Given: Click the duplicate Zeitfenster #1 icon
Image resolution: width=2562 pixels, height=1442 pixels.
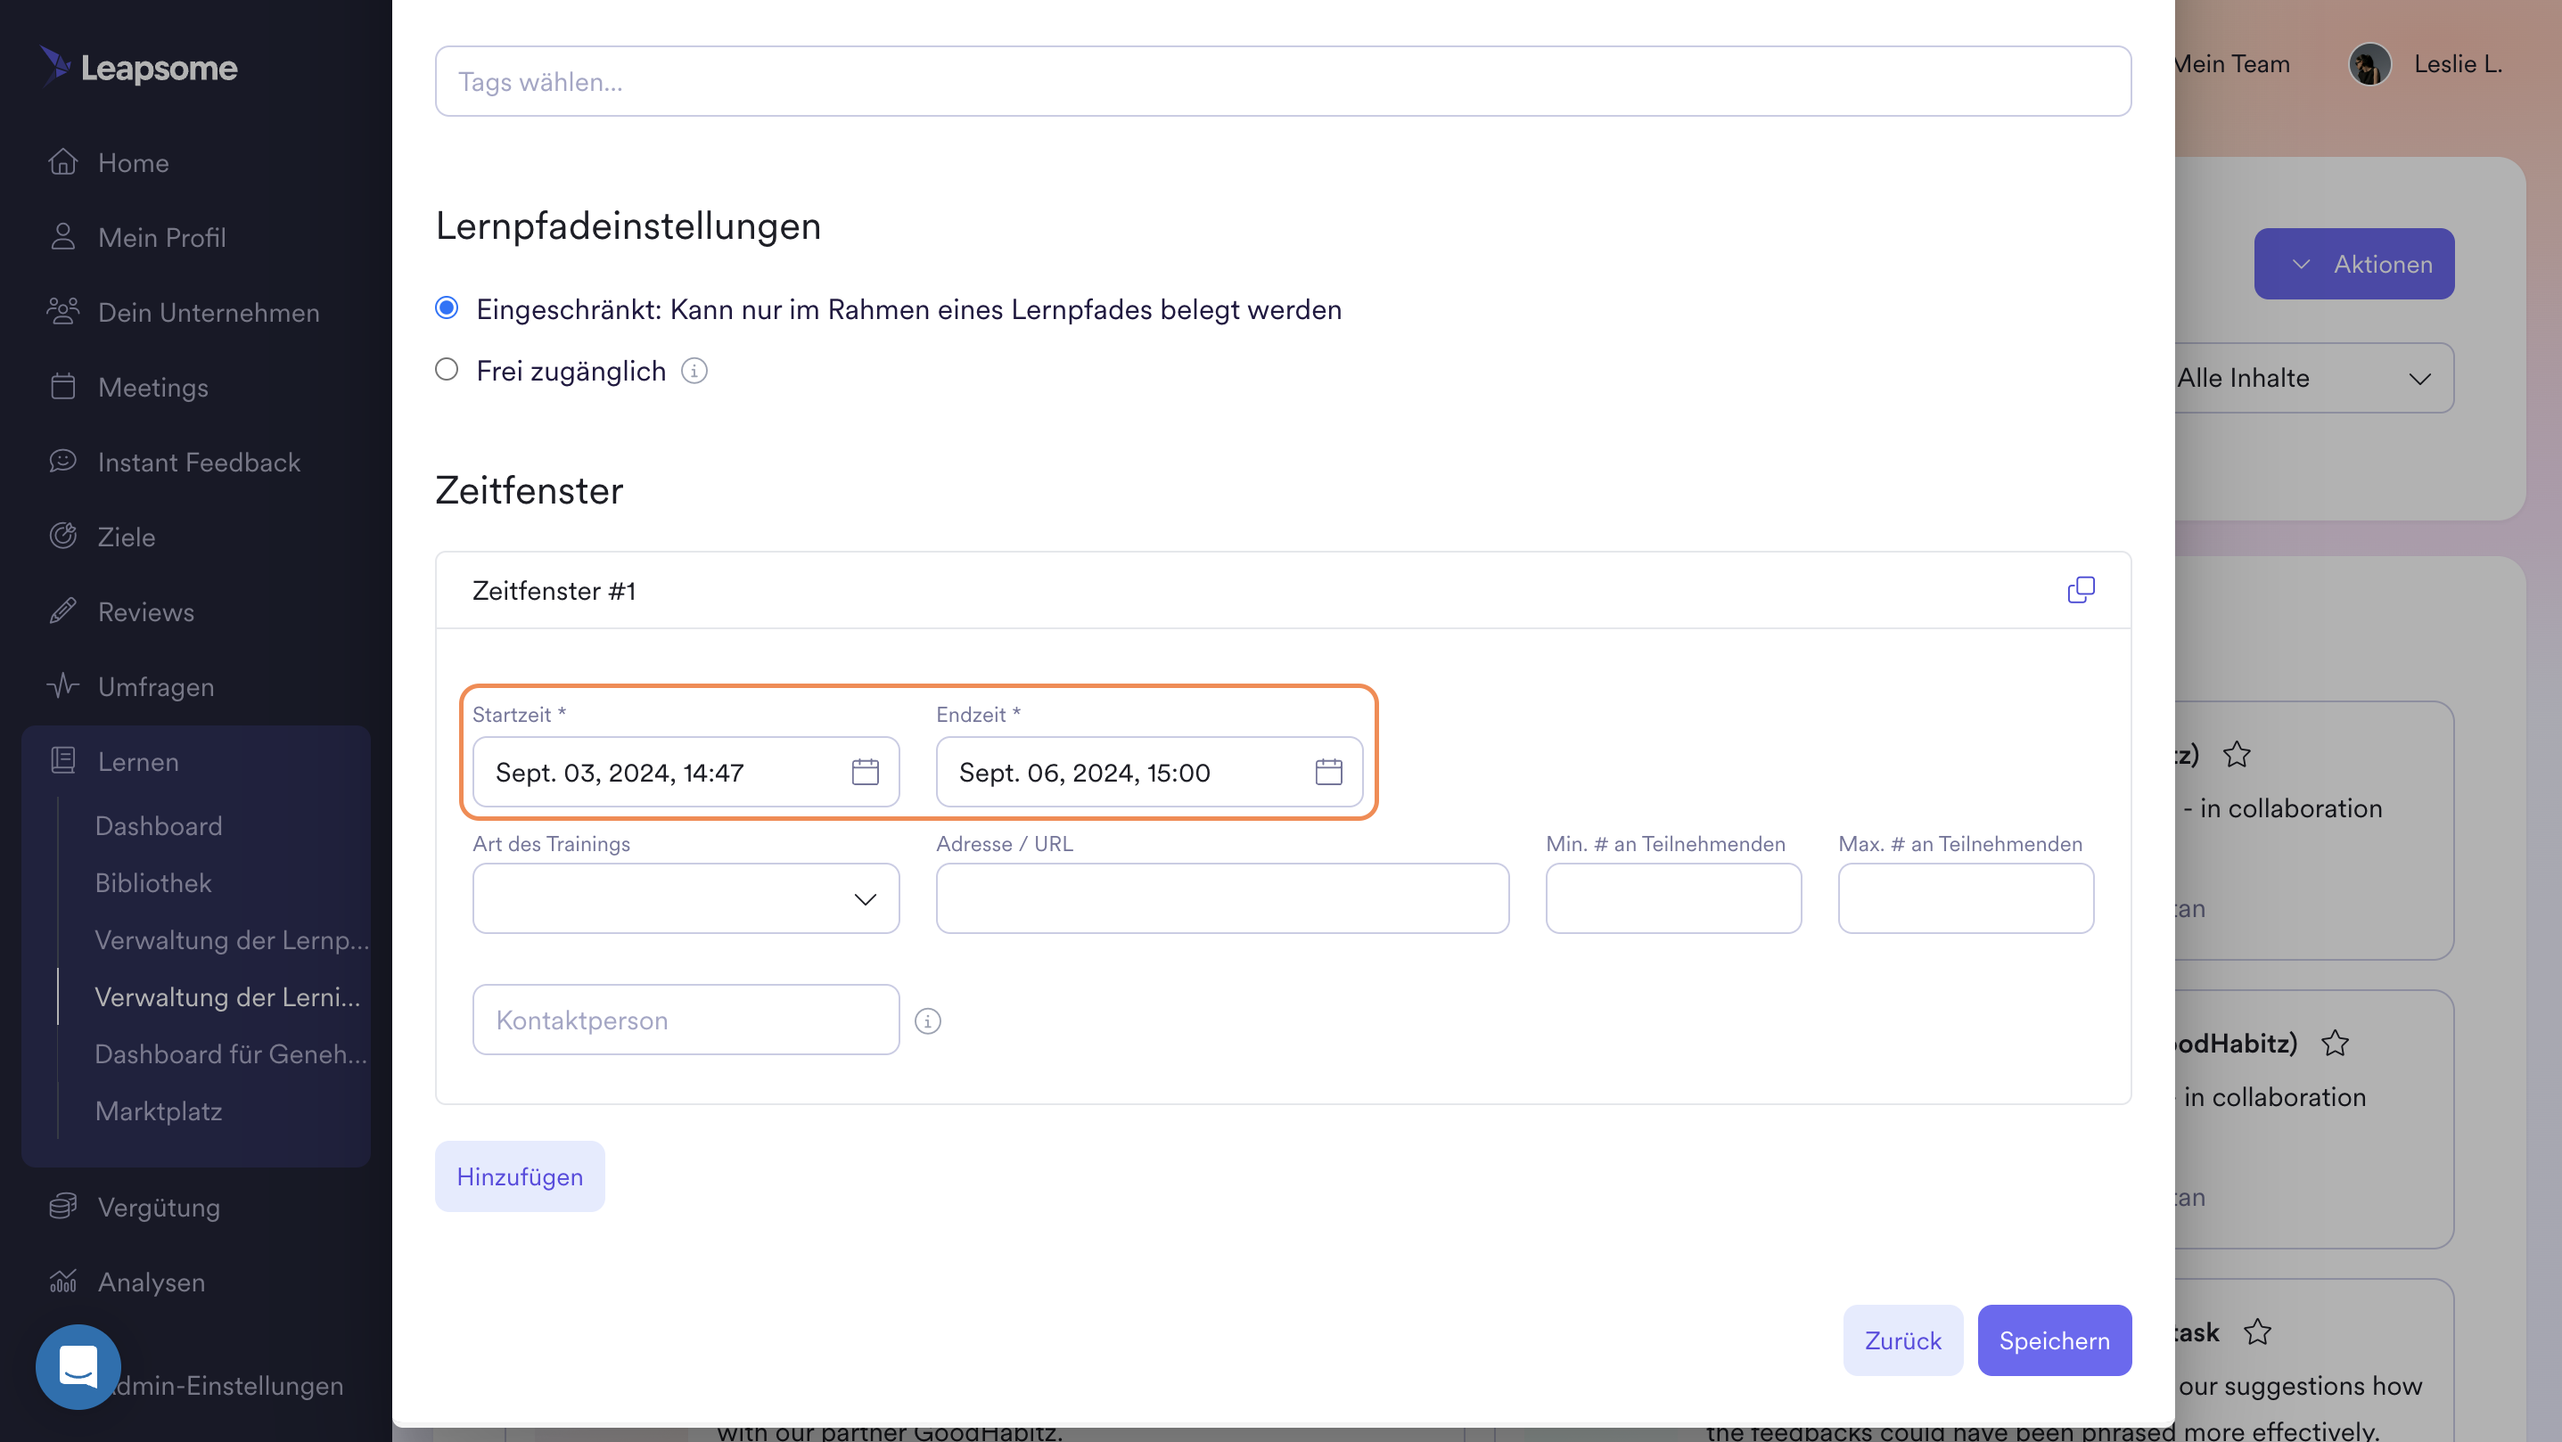Looking at the screenshot, I should [x=2080, y=590].
